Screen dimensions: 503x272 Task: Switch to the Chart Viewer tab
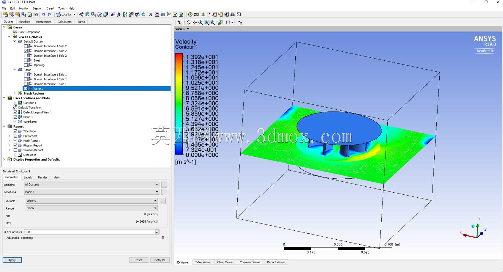tap(225, 262)
